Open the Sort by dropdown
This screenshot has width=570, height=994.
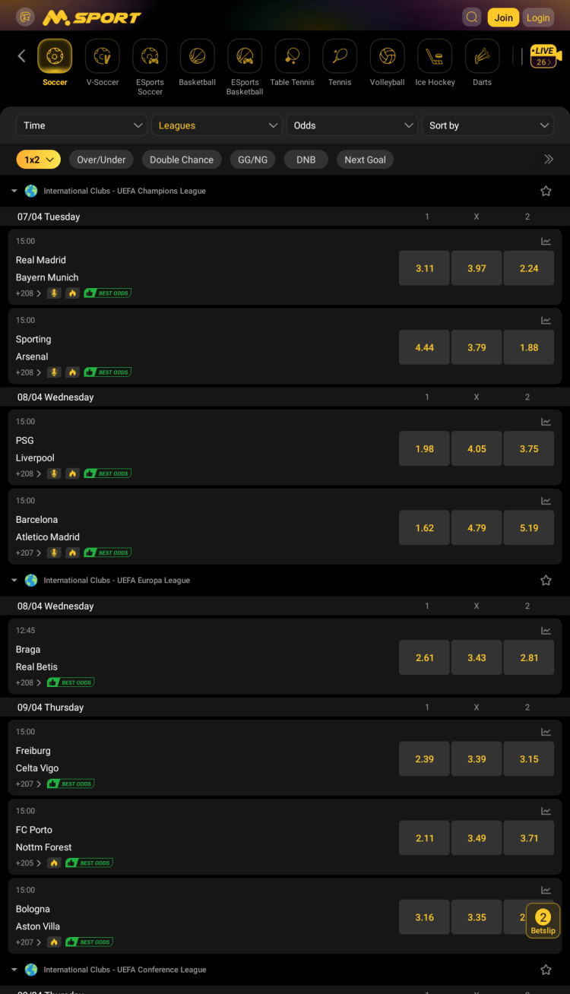pos(488,125)
